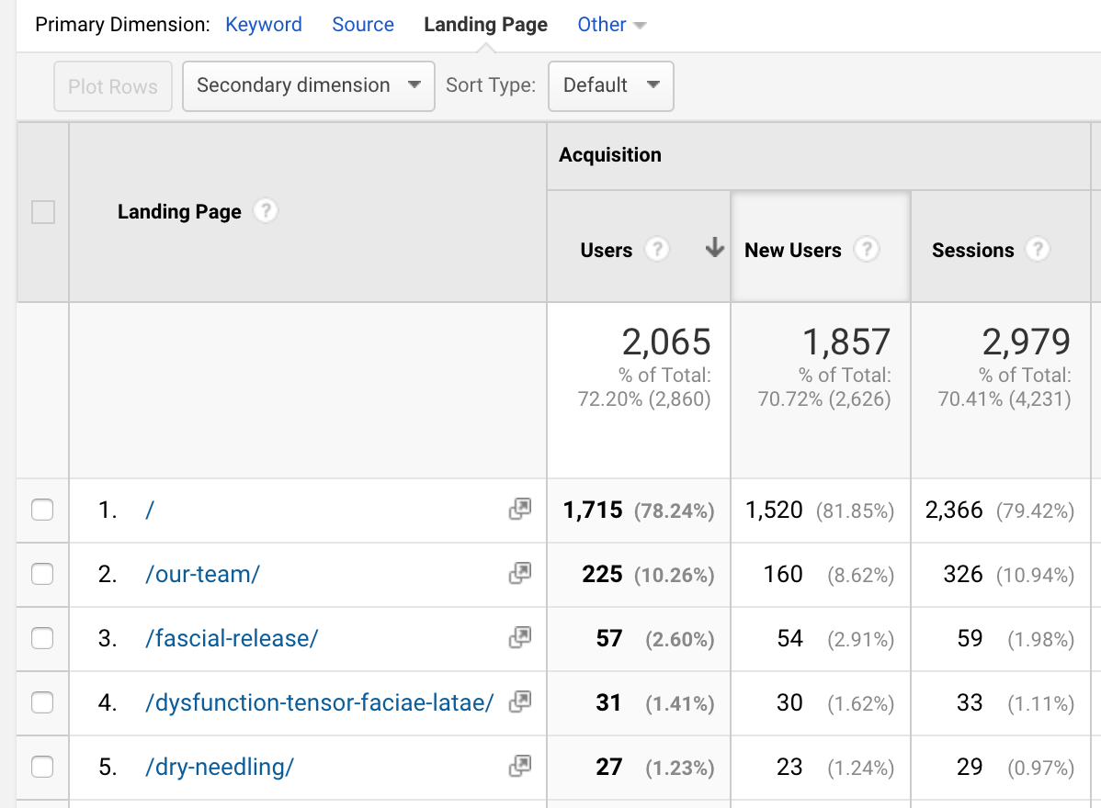
Task: Show help for Landing Page column
Action: 266,210
